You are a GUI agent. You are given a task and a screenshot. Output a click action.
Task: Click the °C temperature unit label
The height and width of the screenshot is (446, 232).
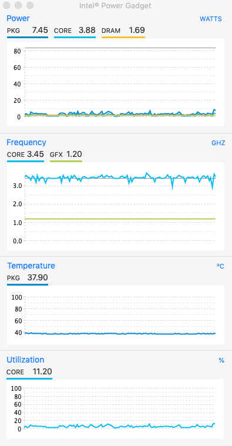(220, 267)
